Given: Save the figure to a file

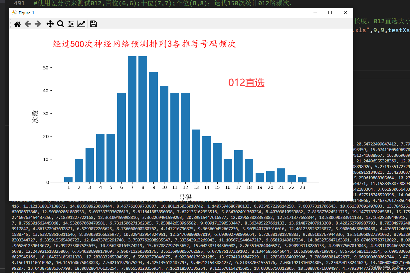Looking at the screenshot, I should tap(94, 24).
